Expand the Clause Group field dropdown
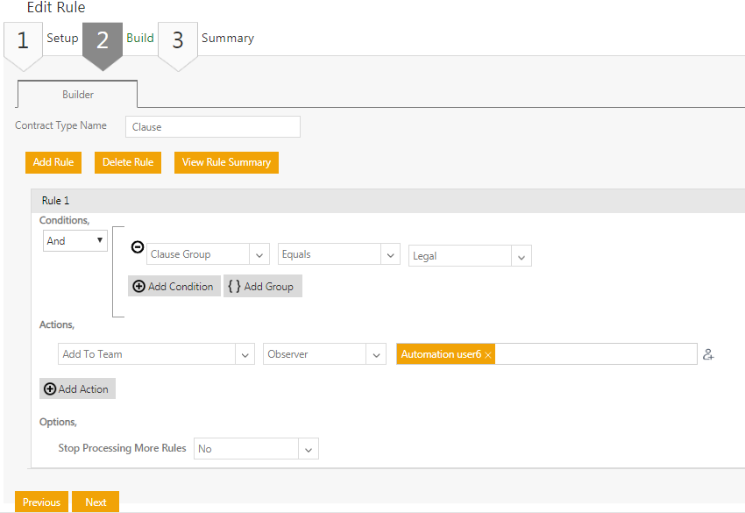Viewport: 745px width, 513px height. pyautogui.click(x=259, y=255)
